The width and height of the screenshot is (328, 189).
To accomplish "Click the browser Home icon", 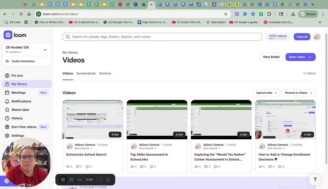I will click(x=29, y=14).
